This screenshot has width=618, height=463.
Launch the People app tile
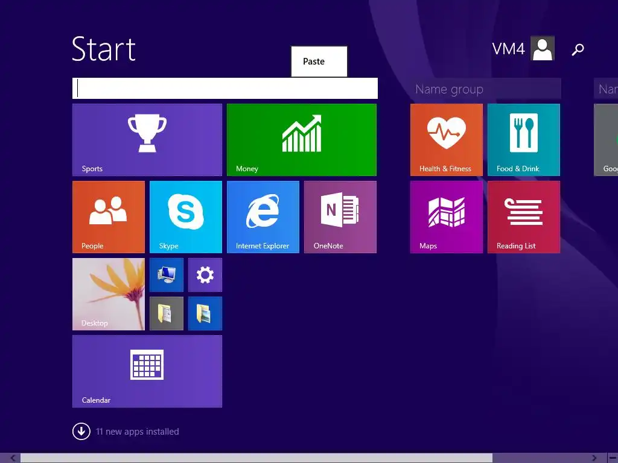[109, 217]
